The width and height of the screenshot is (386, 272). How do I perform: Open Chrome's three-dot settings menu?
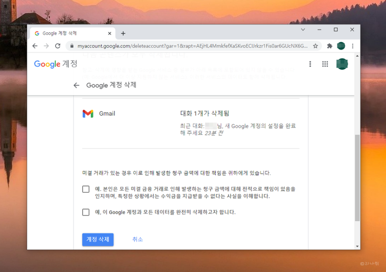(352, 46)
